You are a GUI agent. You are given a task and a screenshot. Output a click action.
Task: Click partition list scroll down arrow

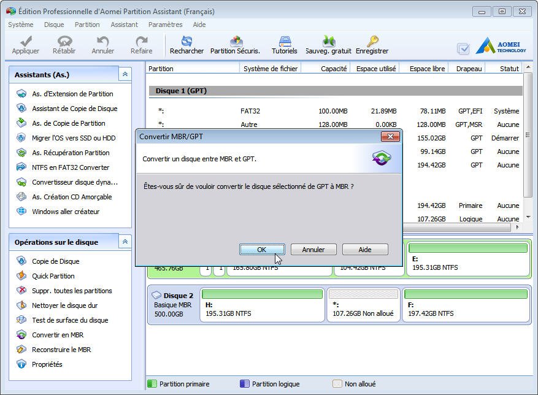pos(528,217)
